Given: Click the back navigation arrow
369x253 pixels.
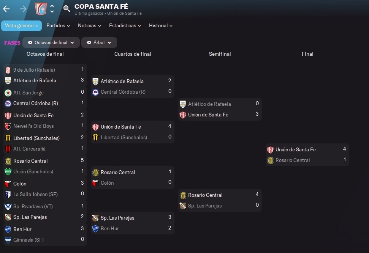Looking at the screenshot, I should pyautogui.click(x=6, y=9).
